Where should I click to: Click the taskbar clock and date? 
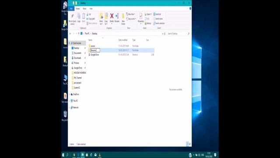tap(209, 155)
